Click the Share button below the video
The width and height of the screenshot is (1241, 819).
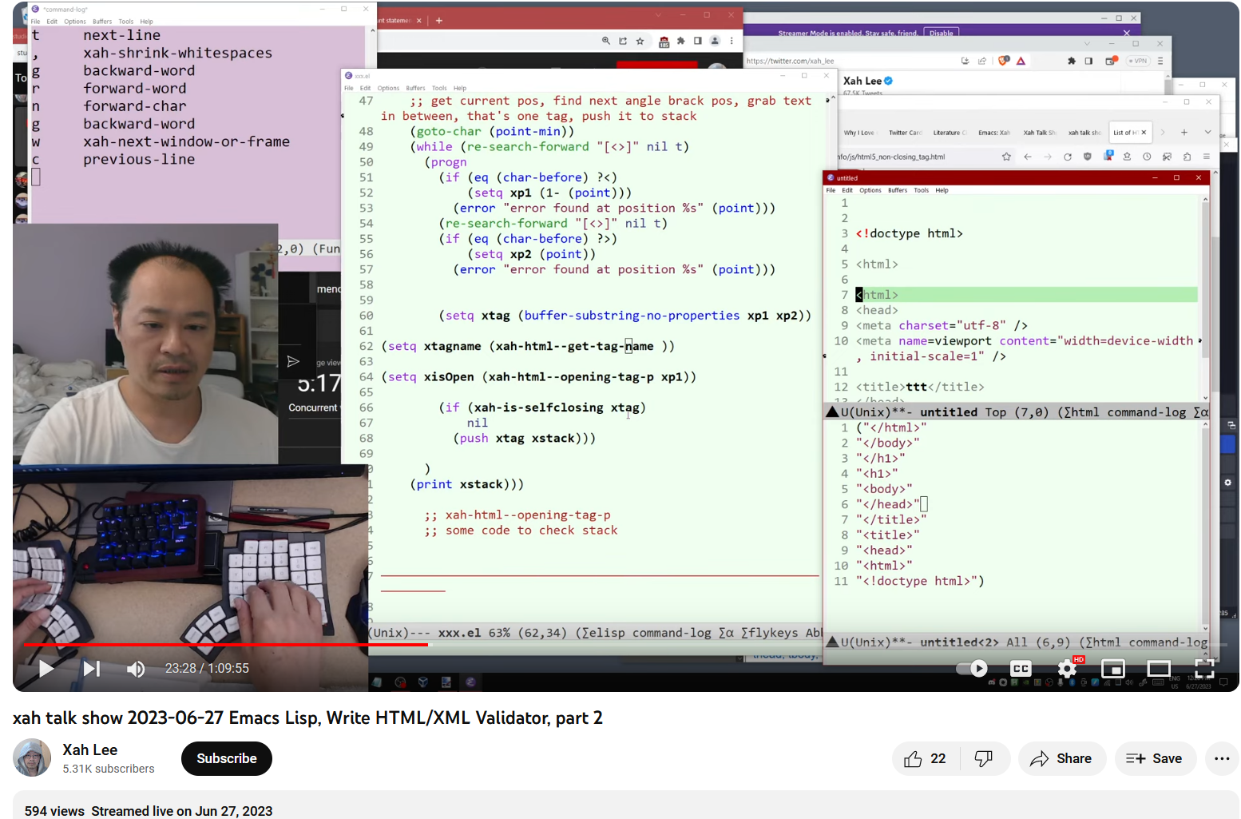pyautogui.click(x=1061, y=758)
